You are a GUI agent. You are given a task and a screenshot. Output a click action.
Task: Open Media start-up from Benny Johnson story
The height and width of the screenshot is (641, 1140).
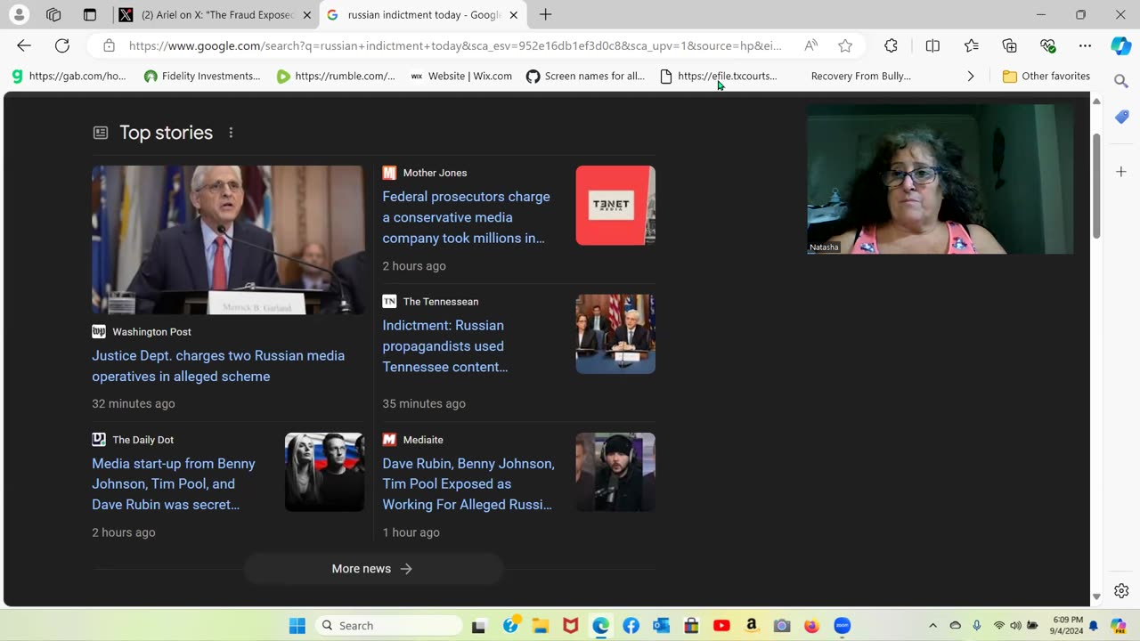[x=174, y=484]
